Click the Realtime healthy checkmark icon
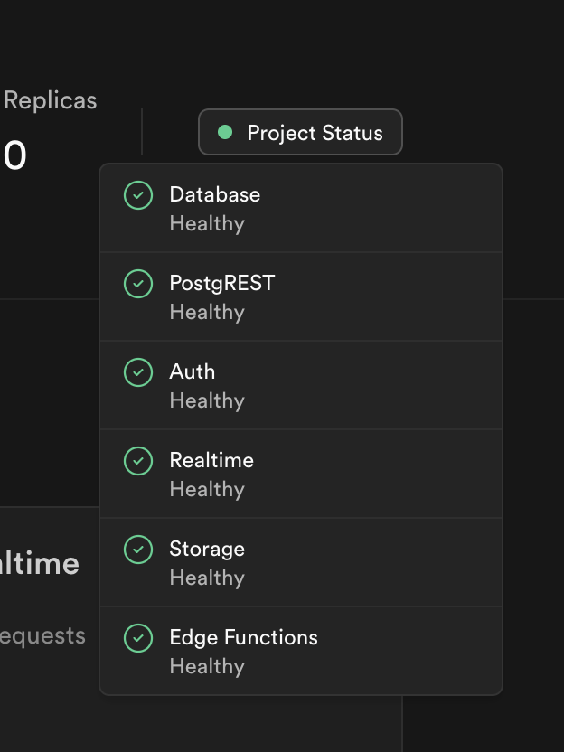This screenshot has width=564, height=752. 137,461
